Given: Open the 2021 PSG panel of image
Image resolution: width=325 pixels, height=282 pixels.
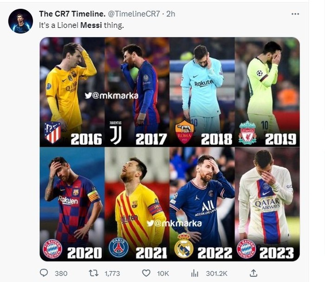Looking at the screenshot, I should [137, 204].
